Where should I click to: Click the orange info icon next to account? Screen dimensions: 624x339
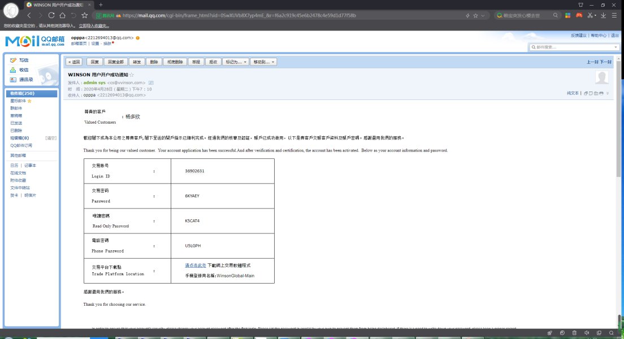(138, 38)
